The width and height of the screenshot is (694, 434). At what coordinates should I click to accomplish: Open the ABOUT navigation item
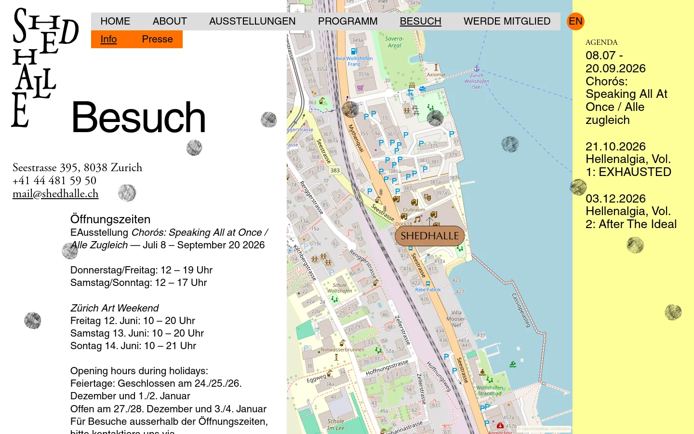170,21
